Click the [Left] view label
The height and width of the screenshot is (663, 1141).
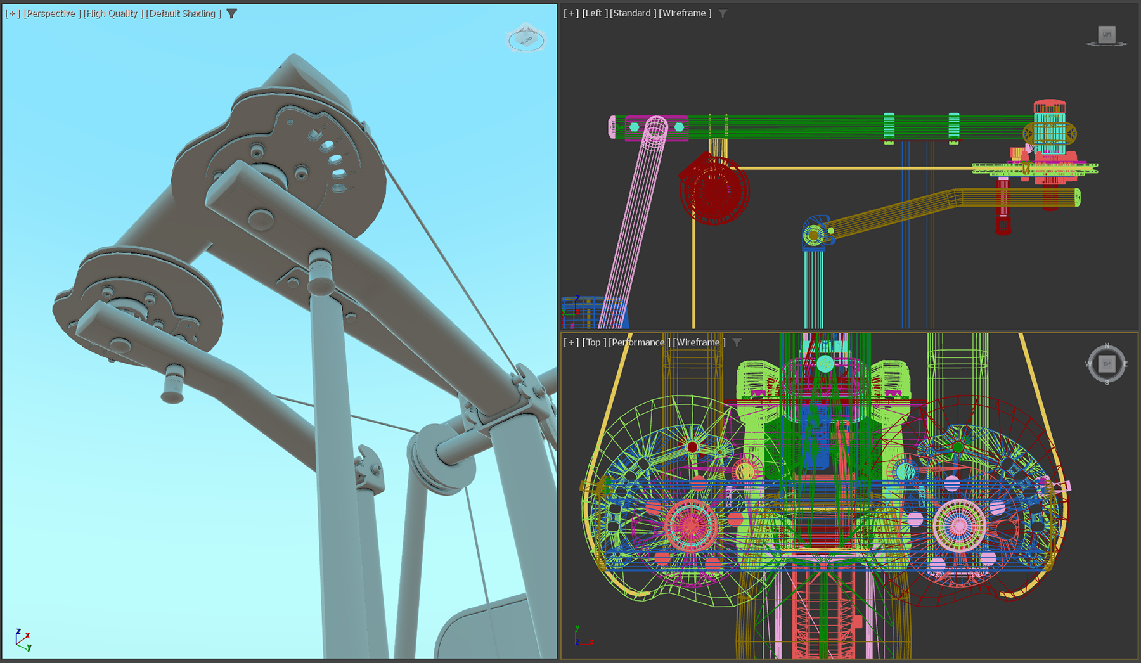[595, 13]
